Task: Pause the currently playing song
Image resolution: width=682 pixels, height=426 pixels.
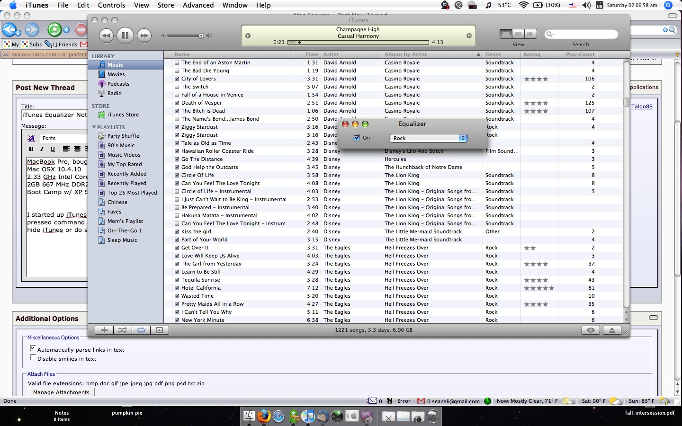Action: pos(125,35)
